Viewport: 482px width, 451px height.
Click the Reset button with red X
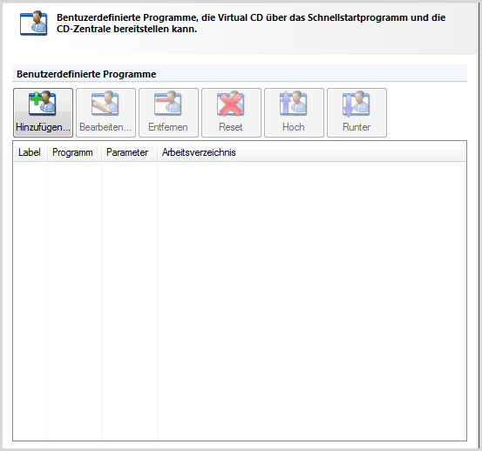point(231,112)
